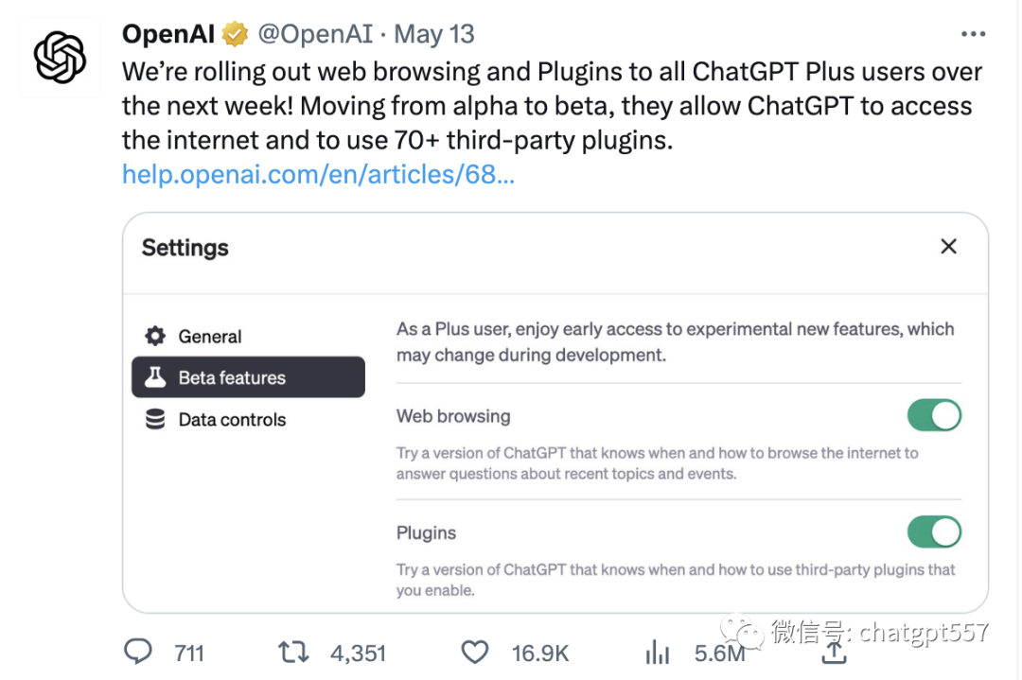Click the OpenAI logo avatar
This screenshot has height=680, width=1022.
coord(60,58)
